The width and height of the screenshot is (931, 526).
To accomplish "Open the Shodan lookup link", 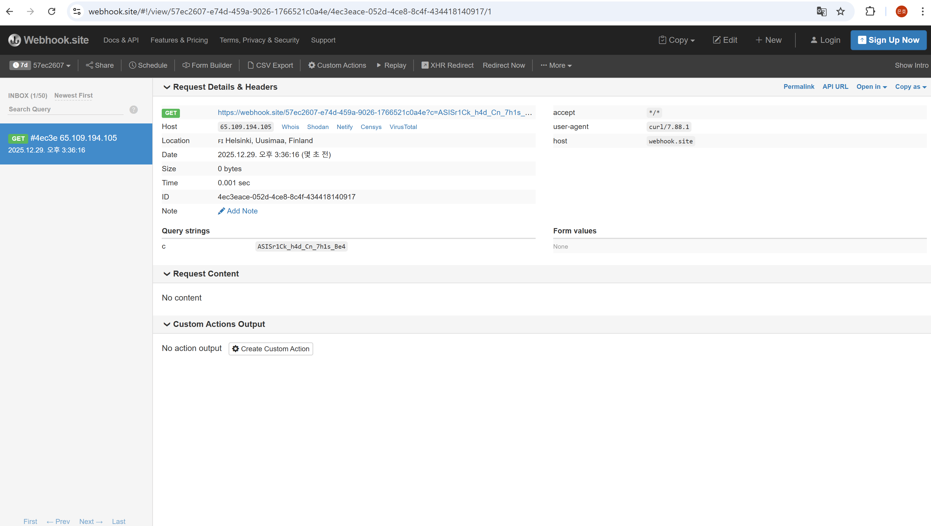I will coord(318,127).
